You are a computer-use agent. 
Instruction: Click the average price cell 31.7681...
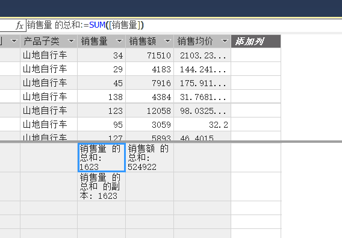click(x=202, y=96)
